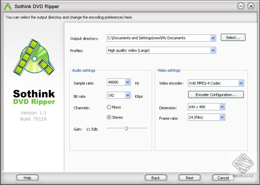Close the Sothink DVD Ripper window
The image size is (260, 185).
[251, 6]
